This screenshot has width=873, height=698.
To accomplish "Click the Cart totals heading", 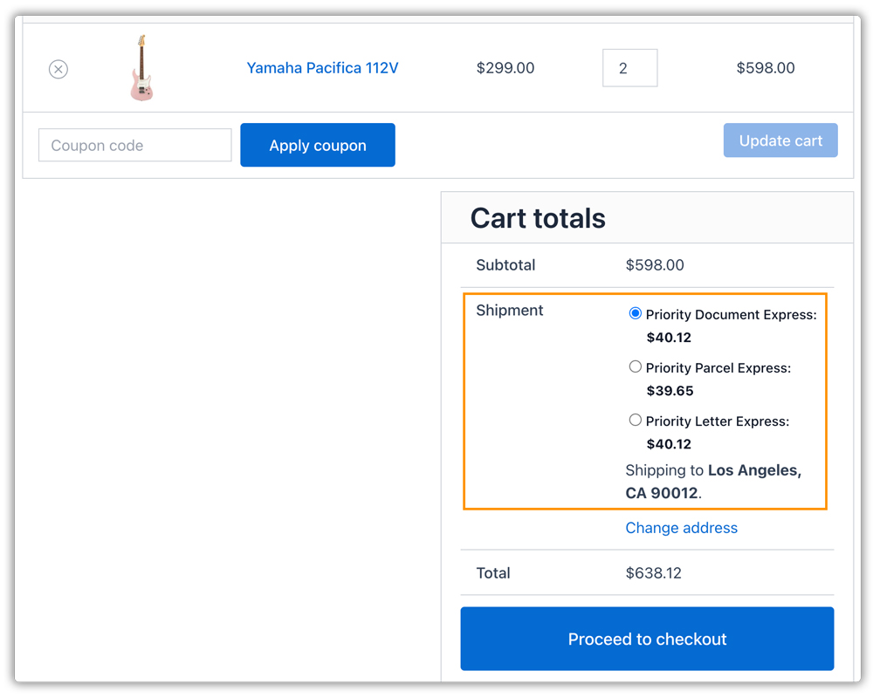I will click(538, 218).
